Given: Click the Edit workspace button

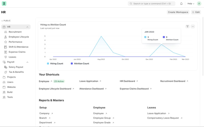Looking at the screenshot, I should click(x=196, y=12).
